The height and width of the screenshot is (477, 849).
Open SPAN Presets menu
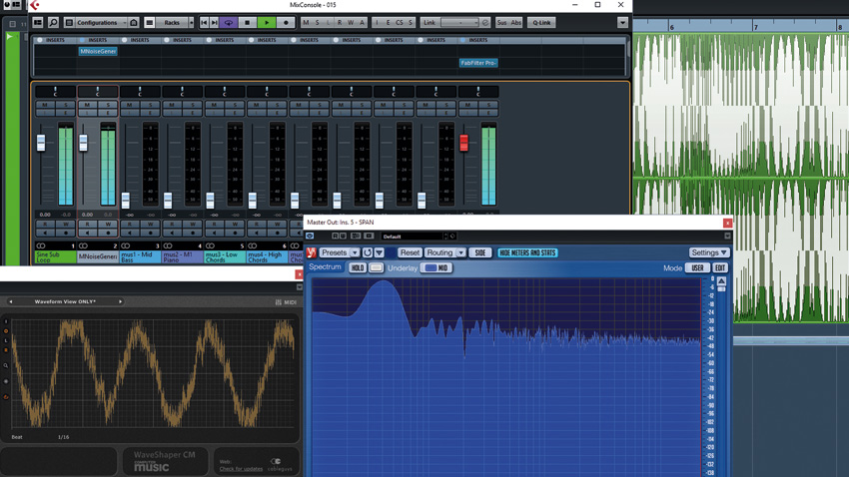click(x=339, y=252)
